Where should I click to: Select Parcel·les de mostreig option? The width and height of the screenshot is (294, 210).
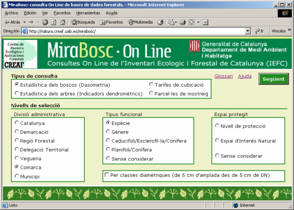(151, 93)
